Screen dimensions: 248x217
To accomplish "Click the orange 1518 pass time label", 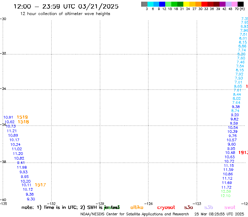I will pos(23,122).
